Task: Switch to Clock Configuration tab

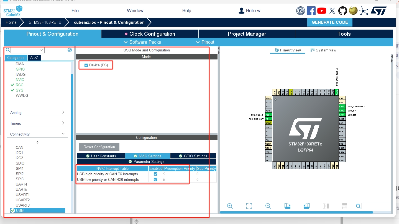Action: click(150, 34)
